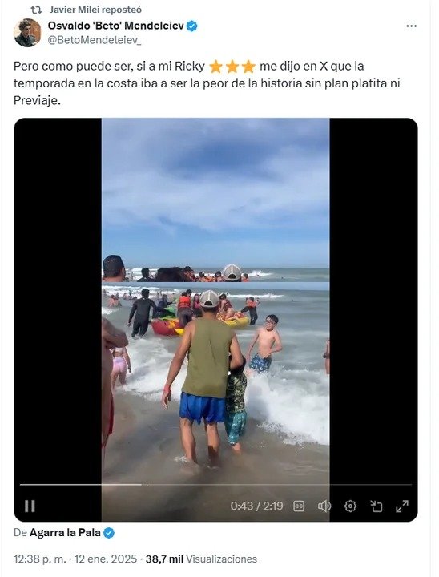Open the Agarra la Pala source link
The height and width of the screenshot is (577, 439).
click(65, 532)
